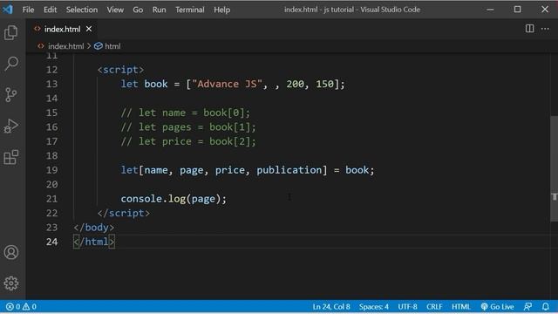The image size is (558, 314).
Task: Click the number 150 in array
Action: click(x=324, y=84)
